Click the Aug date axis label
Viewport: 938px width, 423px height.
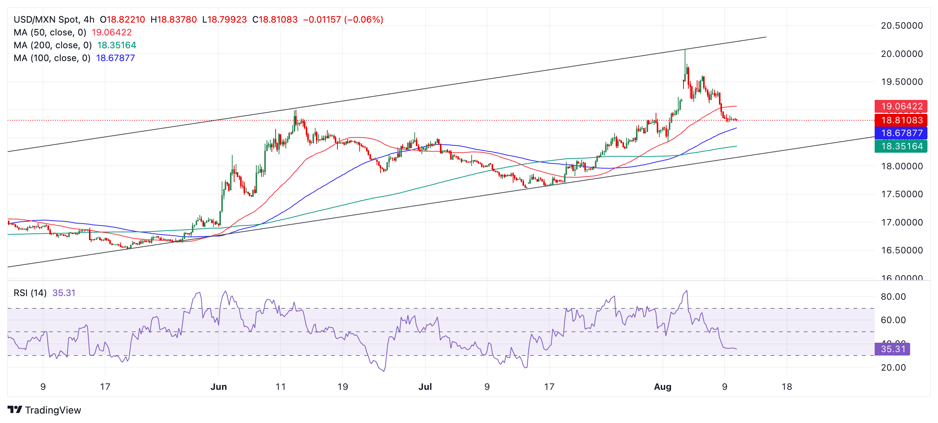(663, 387)
